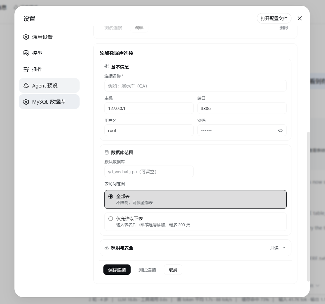Click the 只读 label in 权限与安全
The image size is (325, 304).
coord(274,248)
